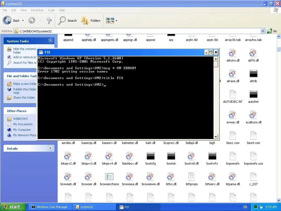Open My Computer link in Other Places
281x211 pixels.
(x=22, y=130)
